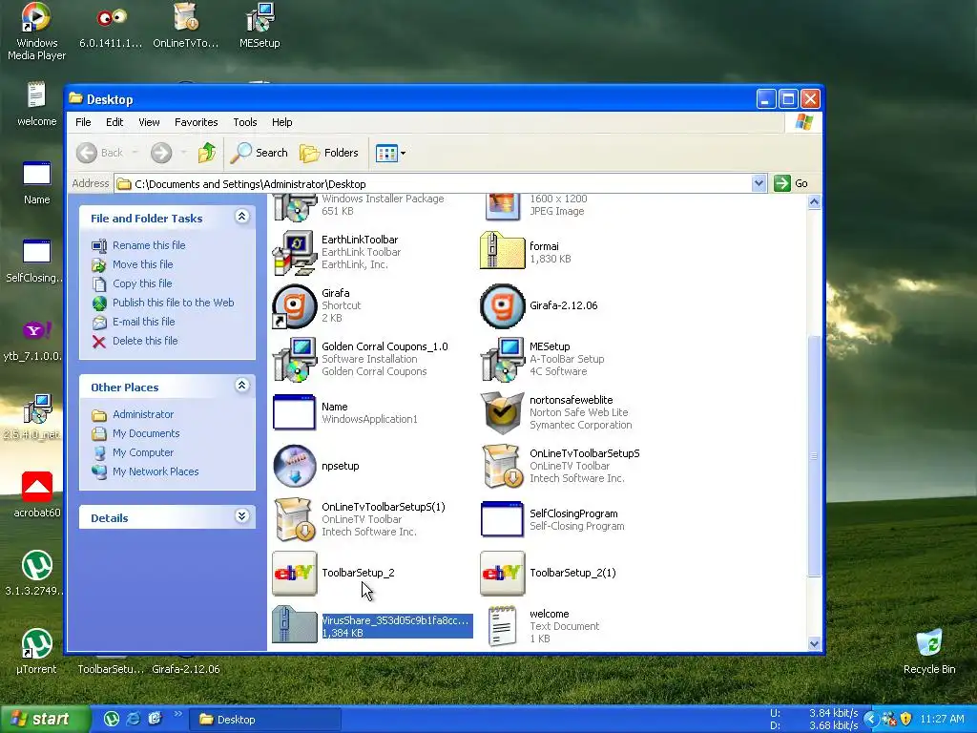Open the Address bar dropdown arrow
Screen dimensions: 977x733
point(759,183)
